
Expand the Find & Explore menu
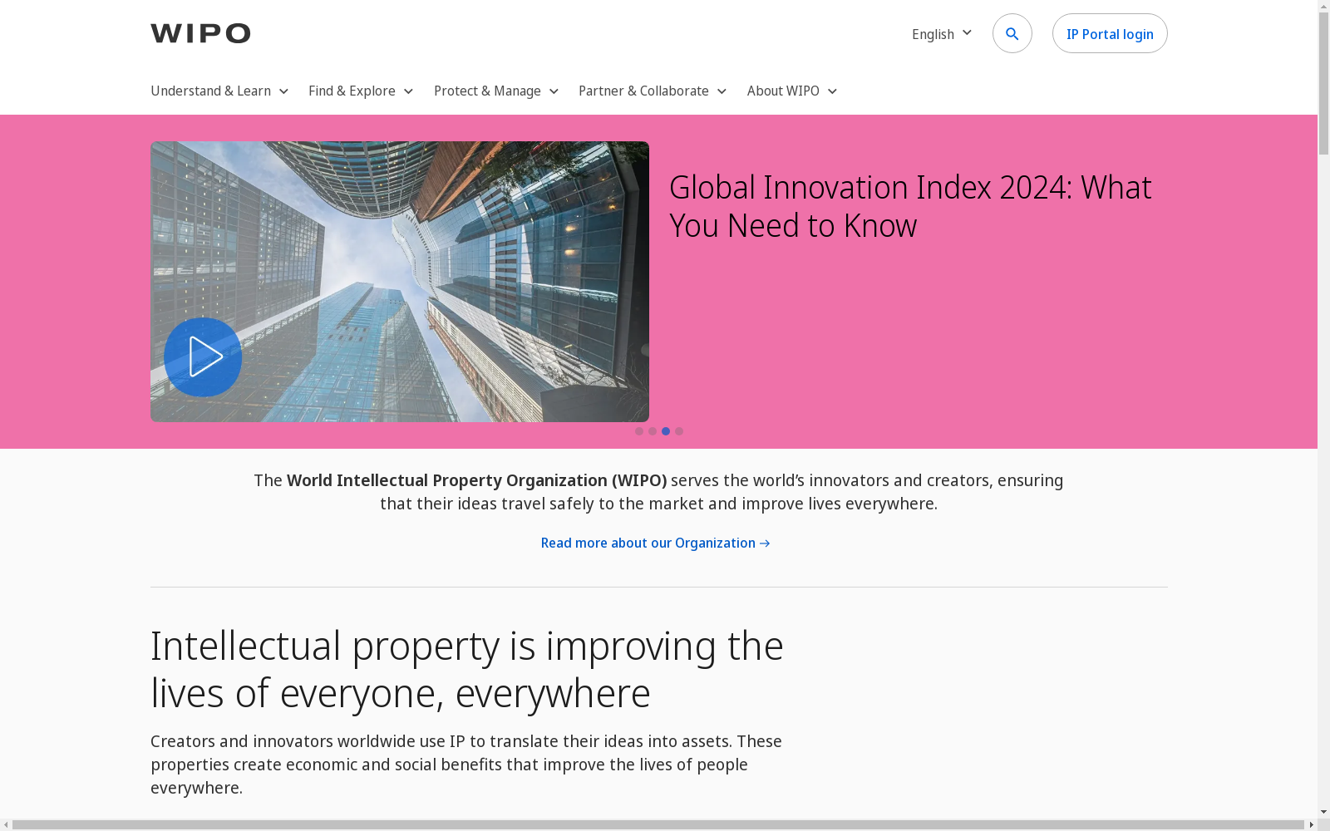click(x=361, y=91)
